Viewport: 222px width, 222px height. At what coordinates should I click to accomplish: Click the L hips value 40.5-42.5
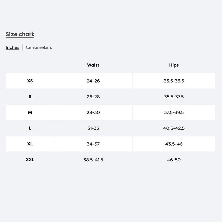click(x=174, y=128)
